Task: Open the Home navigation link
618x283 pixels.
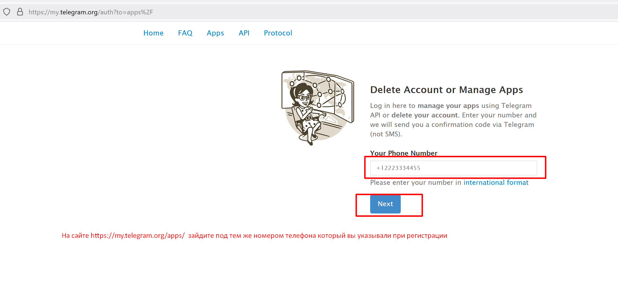Action: tap(153, 33)
